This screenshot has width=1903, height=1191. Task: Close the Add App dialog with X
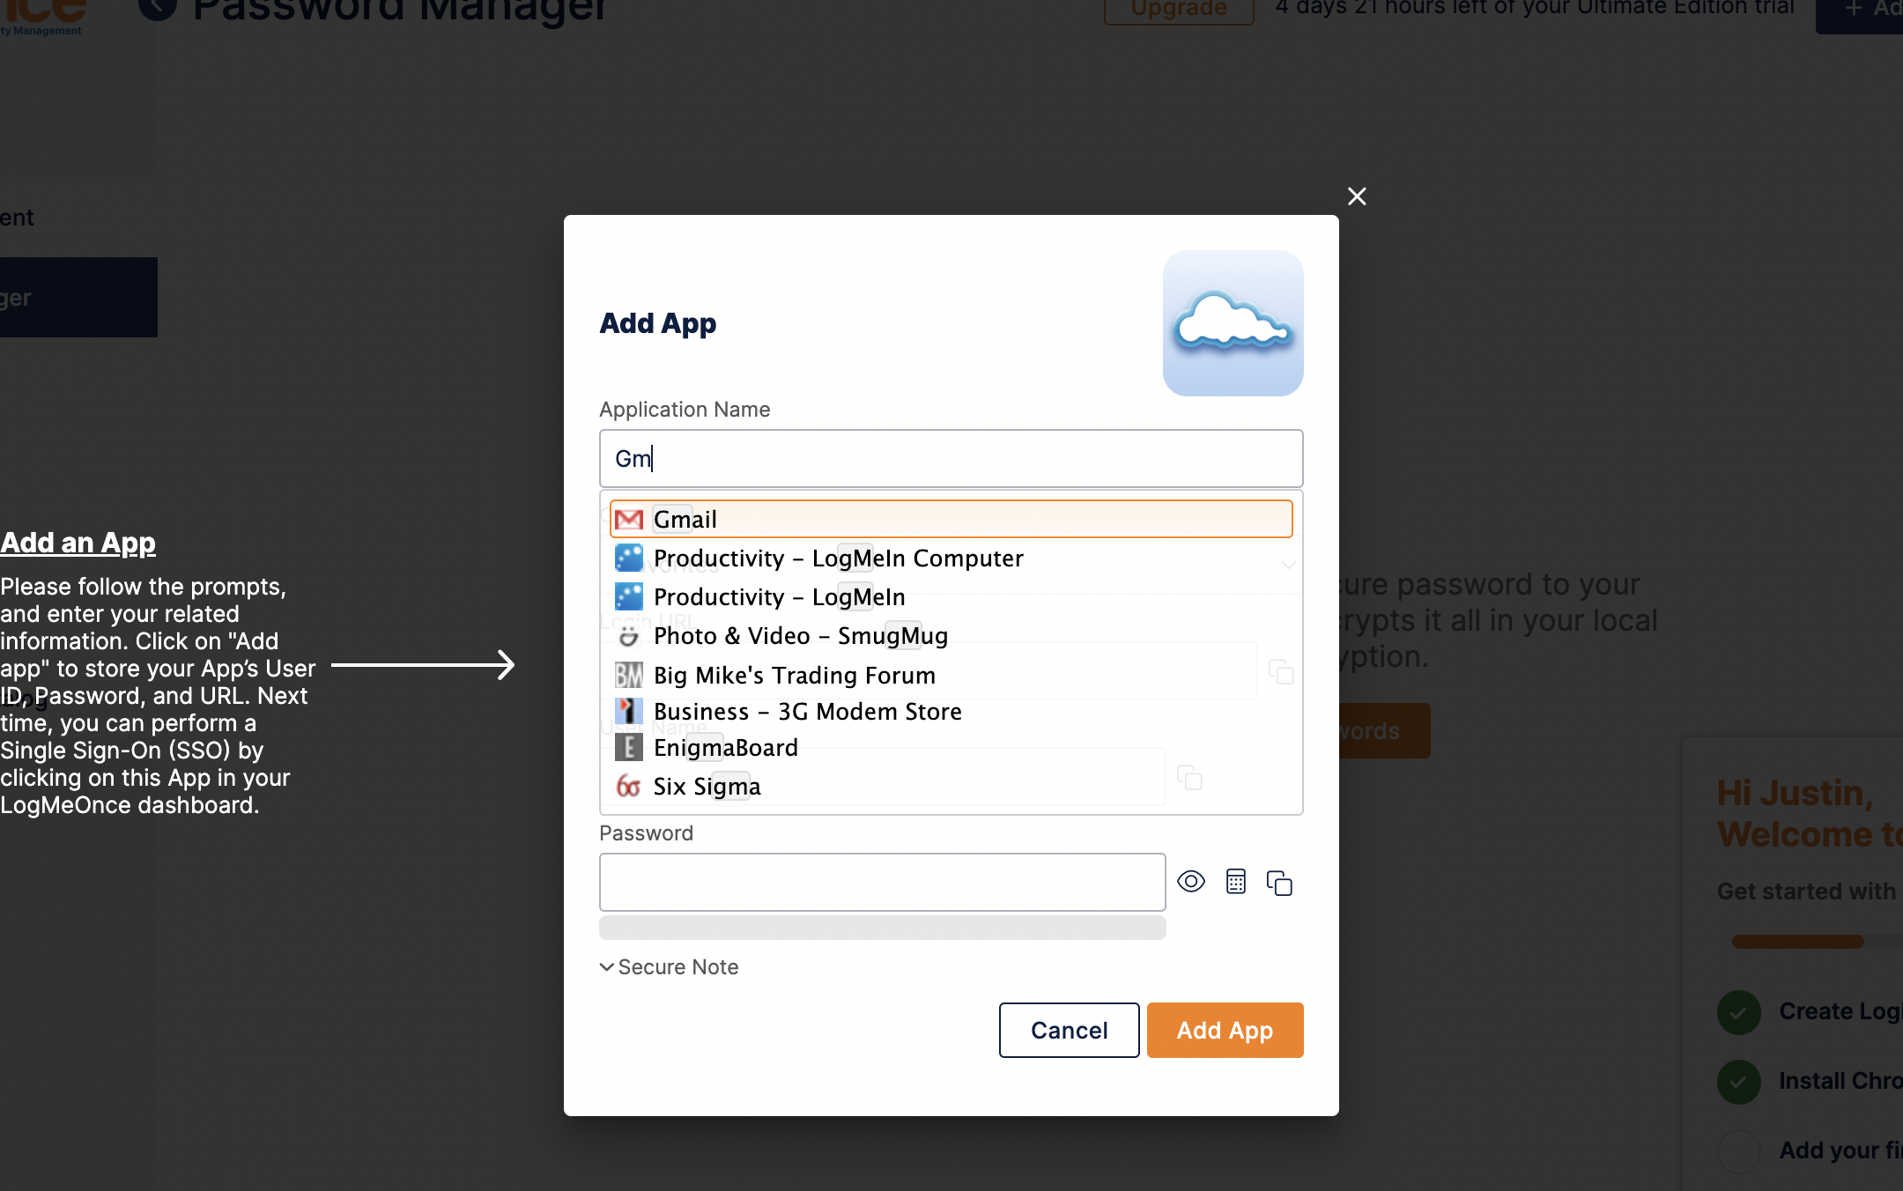pos(1357,196)
